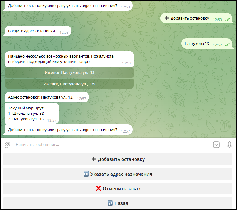The image size is (237, 210).
Task: Click the microphone voice message icon
Action: [x=229, y=145]
